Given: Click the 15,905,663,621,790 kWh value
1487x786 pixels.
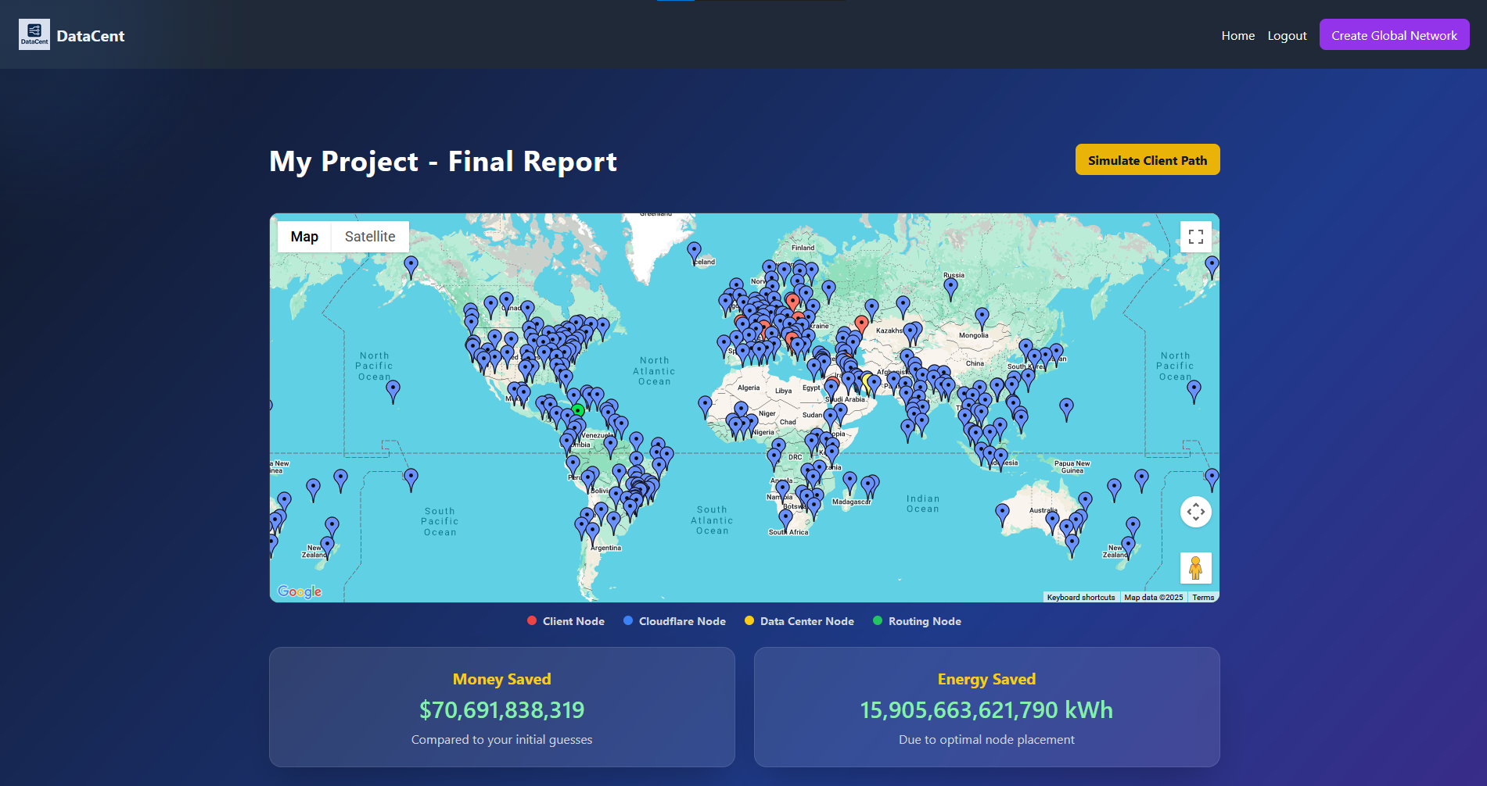Looking at the screenshot, I should click(x=987, y=709).
